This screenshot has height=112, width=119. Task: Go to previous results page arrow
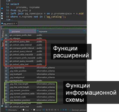point(58,110)
